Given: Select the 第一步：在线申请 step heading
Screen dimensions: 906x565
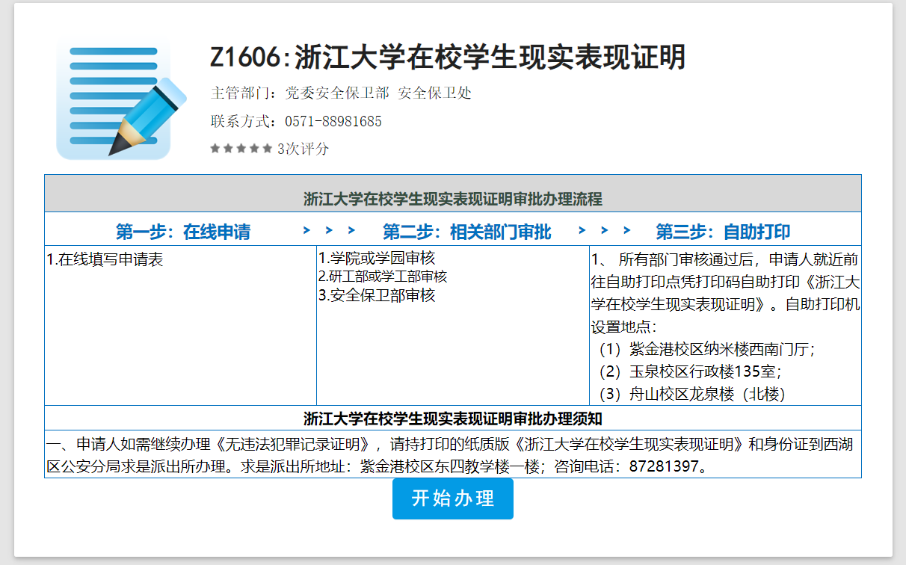Looking at the screenshot, I should coord(183,232).
